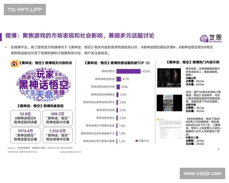This screenshot has width=229, height=183.
Task: Click the chart label 黑神话悟空带火西游记原著
Action: click(x=99, y=141)
